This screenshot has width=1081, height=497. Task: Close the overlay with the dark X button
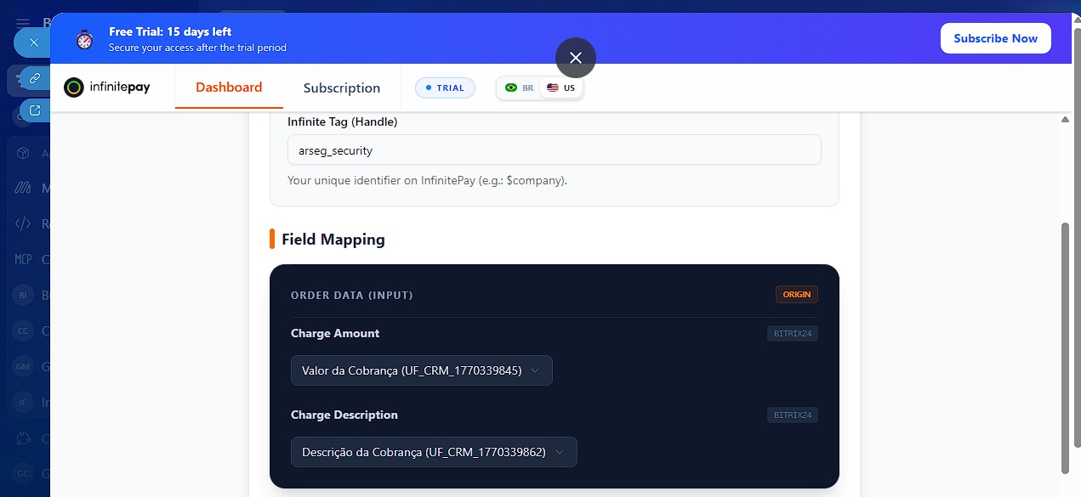coord(576,58)
